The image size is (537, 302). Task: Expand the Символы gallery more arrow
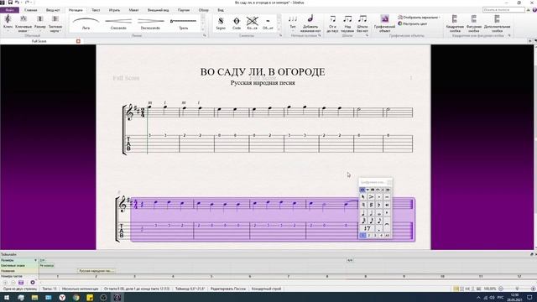click(279, 29)
